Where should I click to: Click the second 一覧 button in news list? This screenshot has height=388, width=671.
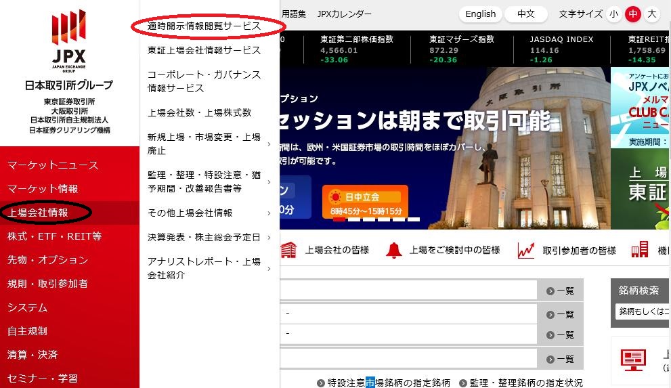pyautogui.click(x=560, y=314)
